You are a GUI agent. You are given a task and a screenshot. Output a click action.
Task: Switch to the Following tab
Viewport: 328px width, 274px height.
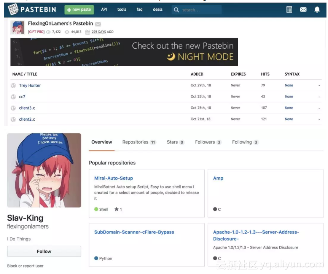(x=245, y=142)
